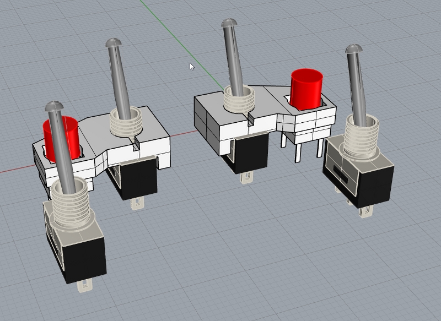
Task: Pick the threaded bushing on the left bracket
Action: (x=126, y=122)
